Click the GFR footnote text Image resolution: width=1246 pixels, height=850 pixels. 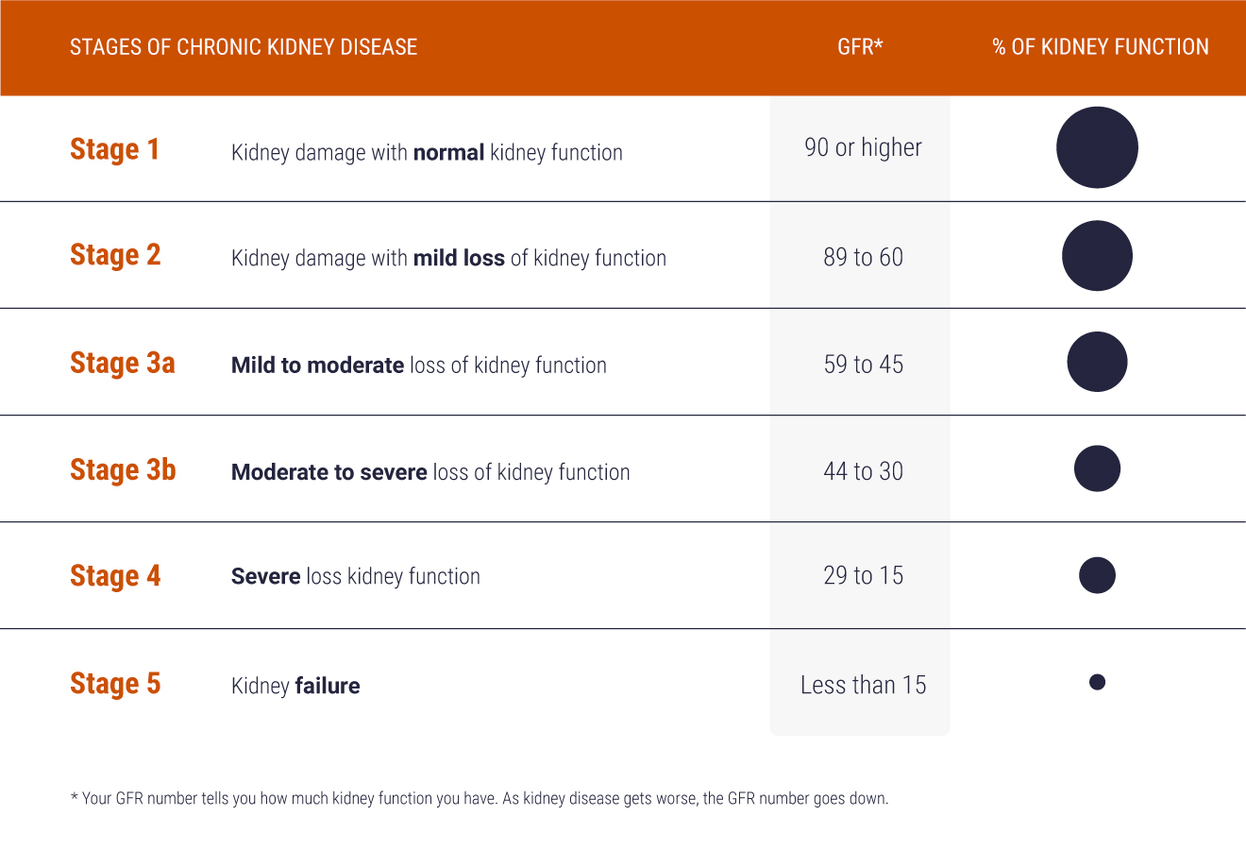click(x=480, y=798)
